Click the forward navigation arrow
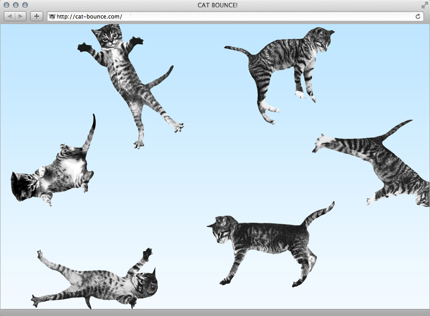This screenshot has width=430, height=316. pos(20,16)
